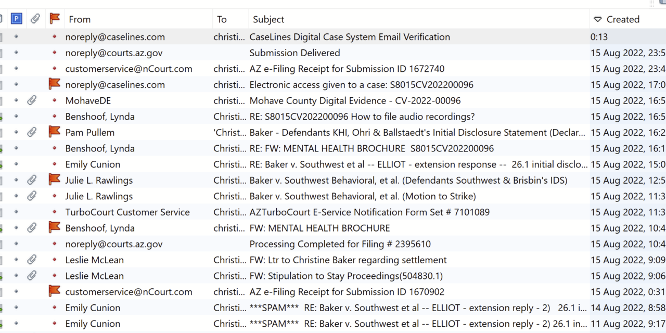The image size is (666, 333).
Task: Click flag on Electronic access given email
Action: (x=55, y=84)
